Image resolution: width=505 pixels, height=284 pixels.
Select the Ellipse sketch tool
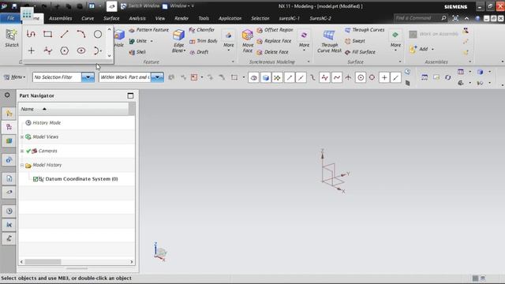(x=81, y=50)
